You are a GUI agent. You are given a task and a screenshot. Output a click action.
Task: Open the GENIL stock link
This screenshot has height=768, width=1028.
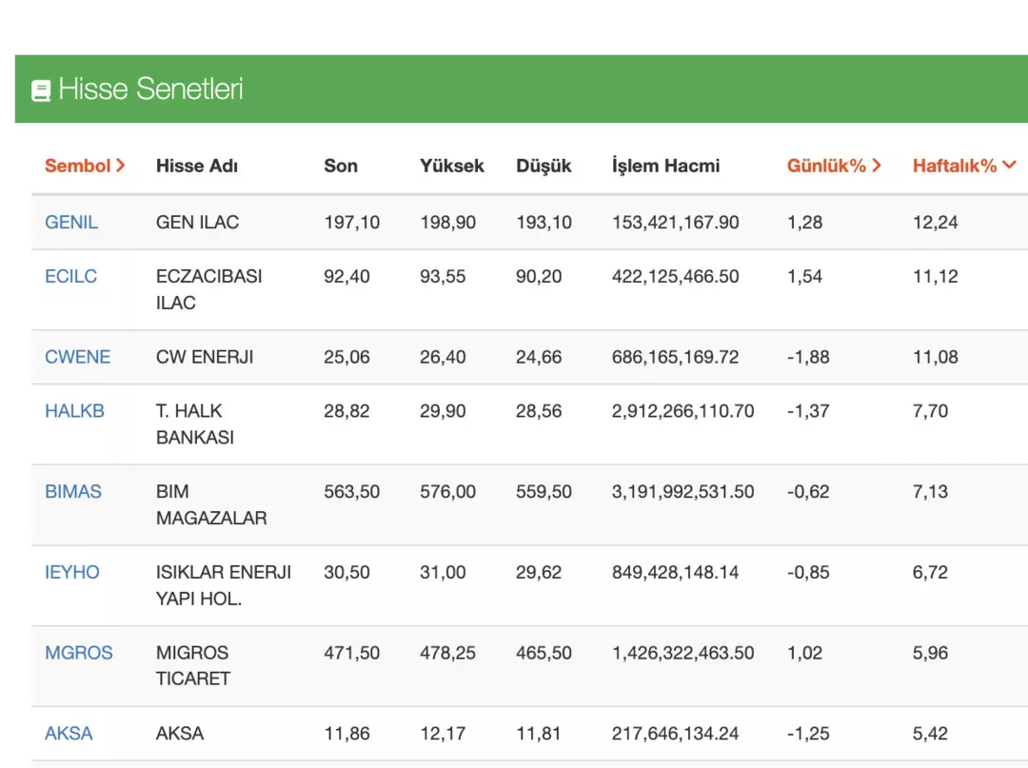tap(71, 222)
